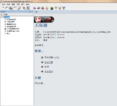Select 土木勘测模块项目 in workspace tree
117x106 pixels.
[13, 29]
